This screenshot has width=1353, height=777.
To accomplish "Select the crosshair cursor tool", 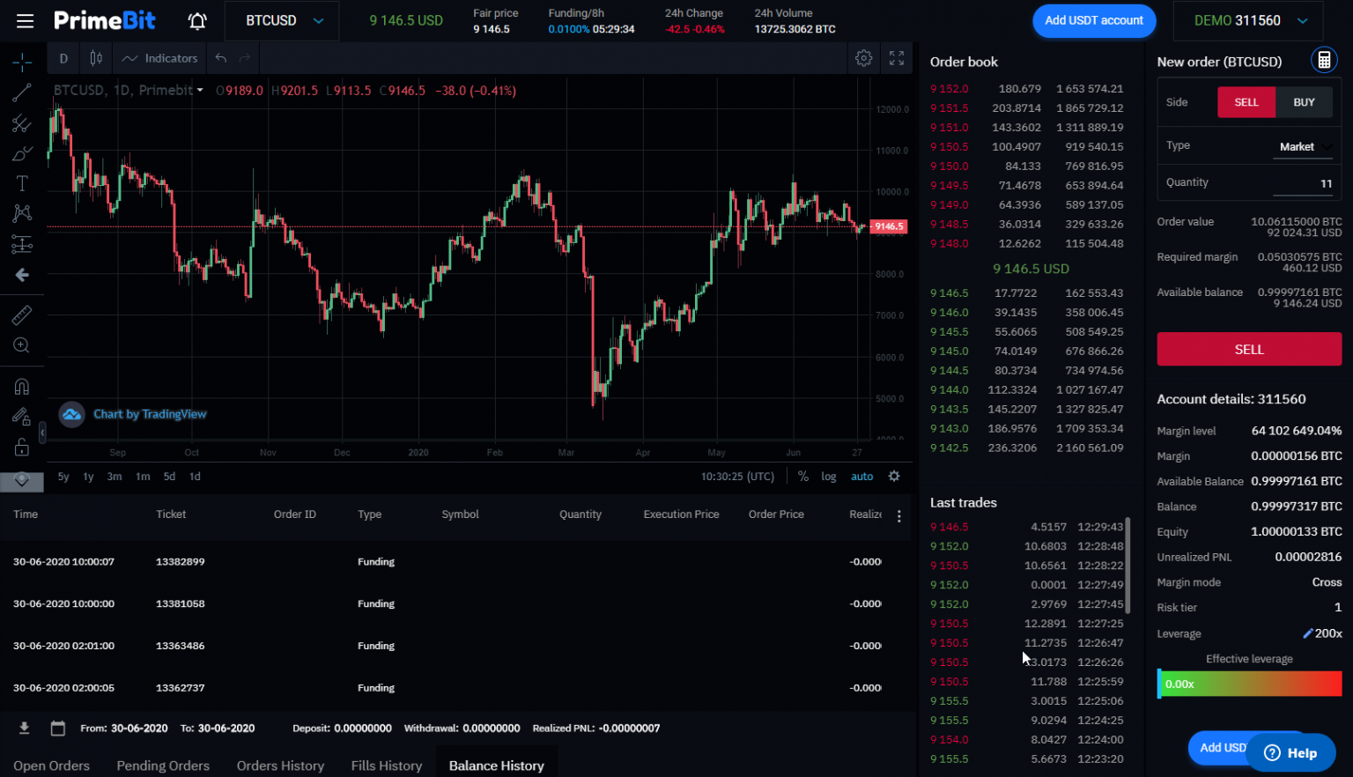I will pyautogui.click(x=22, y=61).
